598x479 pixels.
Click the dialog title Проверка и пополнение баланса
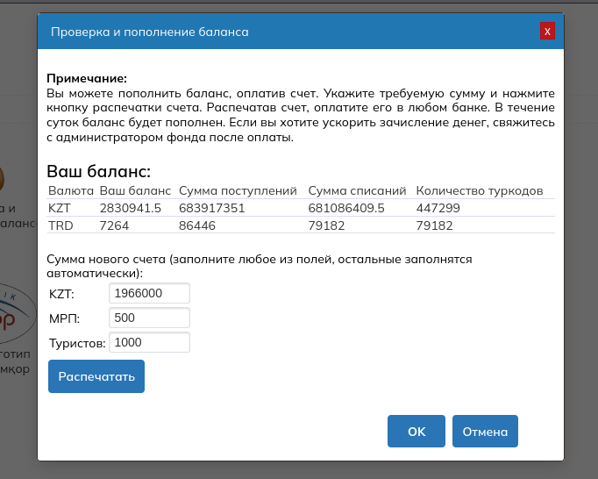coord(150,32)
